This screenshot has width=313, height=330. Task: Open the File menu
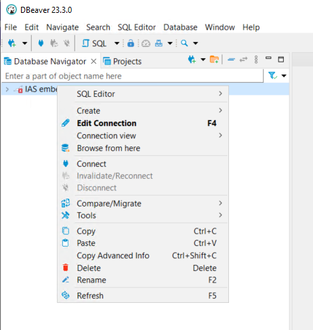click(x=11, y=27)
